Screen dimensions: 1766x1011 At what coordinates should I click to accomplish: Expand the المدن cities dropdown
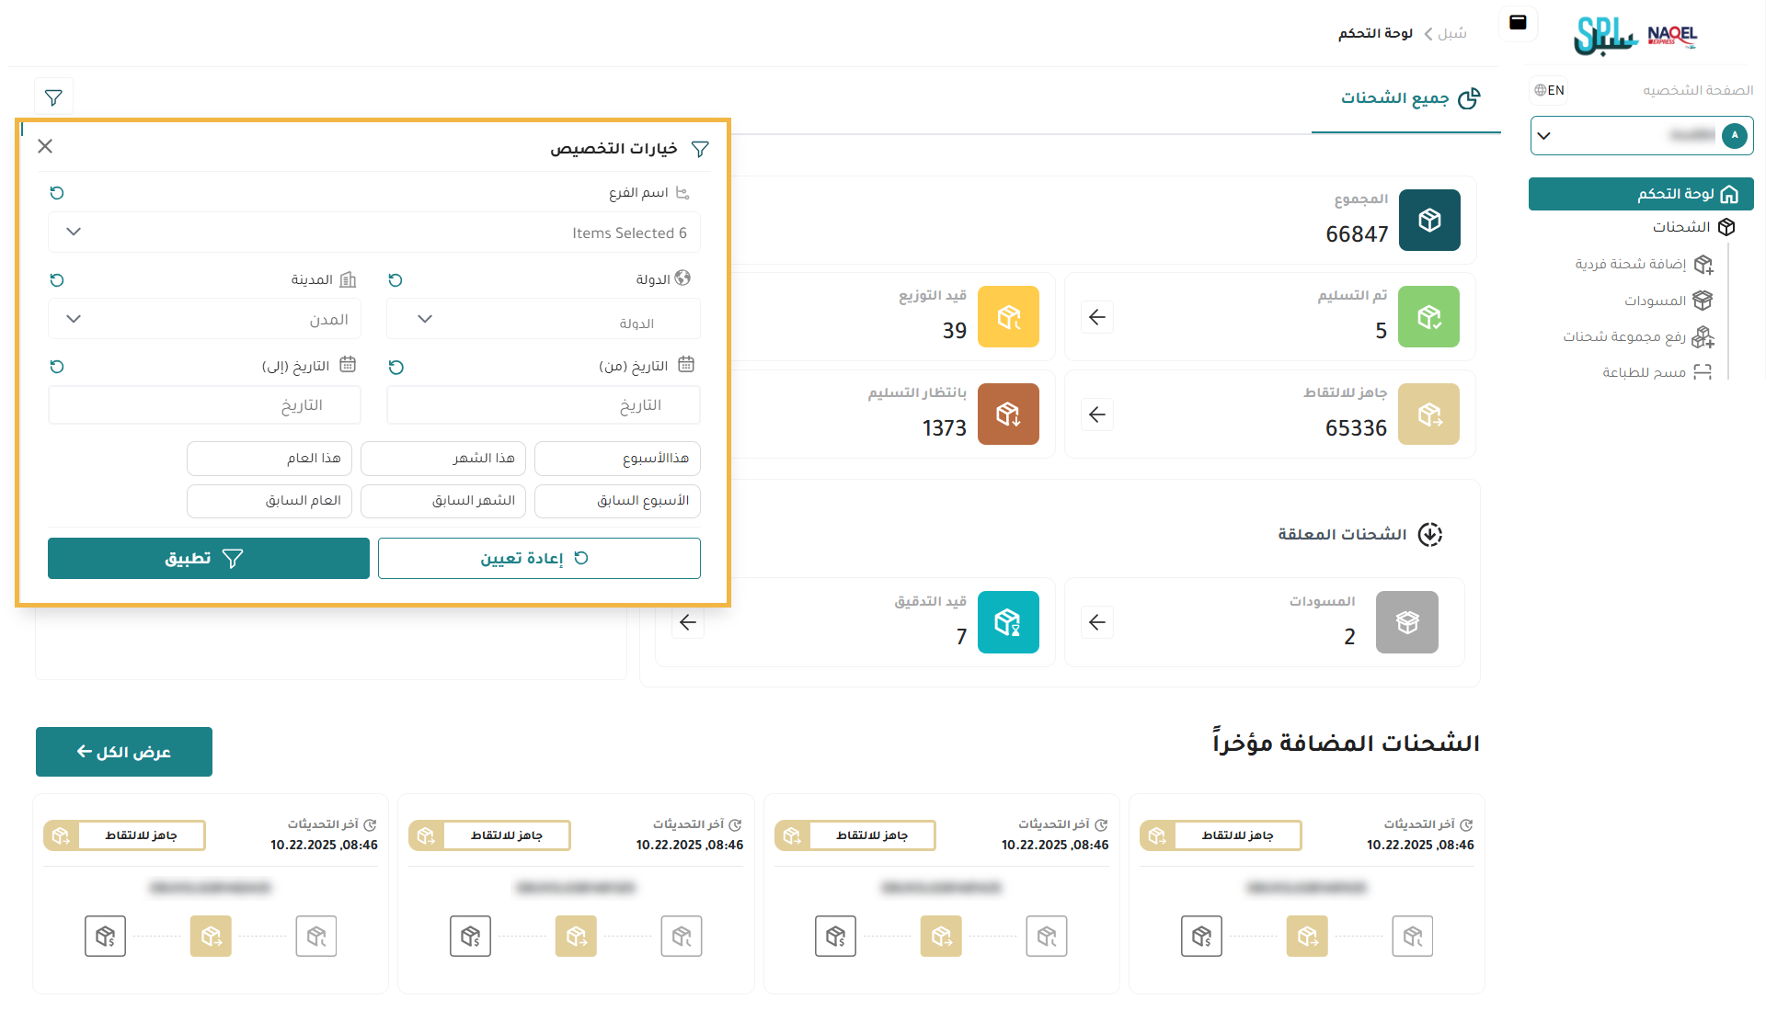204,320
